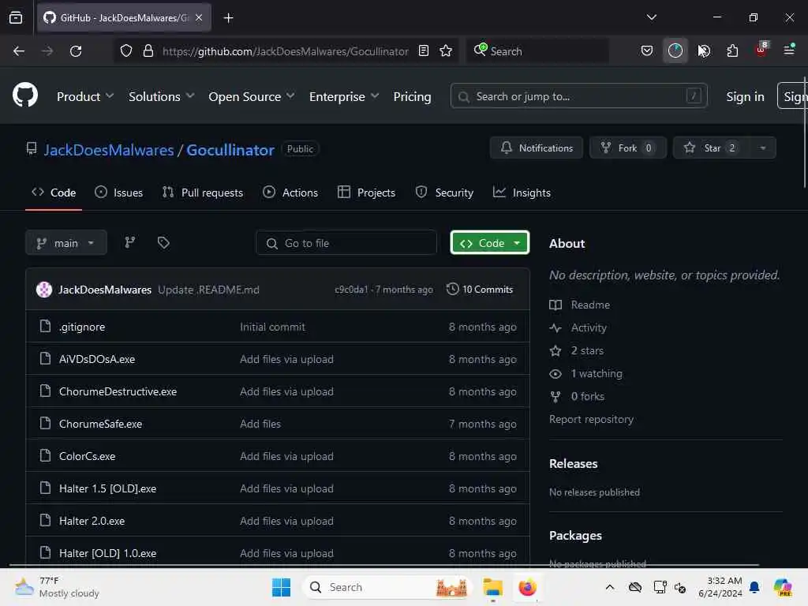Open weather widget showing 77°F
Screen dimensions: 808x606
click(x=57, y=587)
